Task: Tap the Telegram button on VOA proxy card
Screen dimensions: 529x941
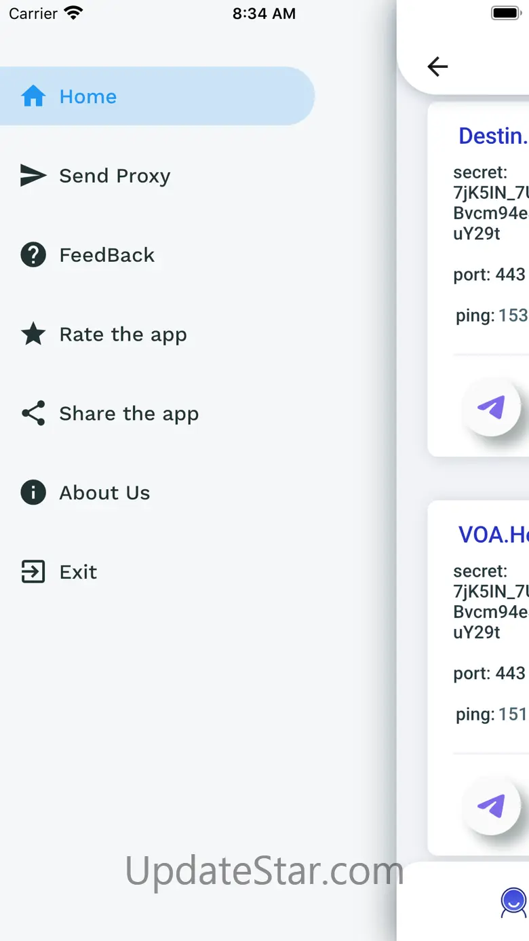Action: point(492,806)
